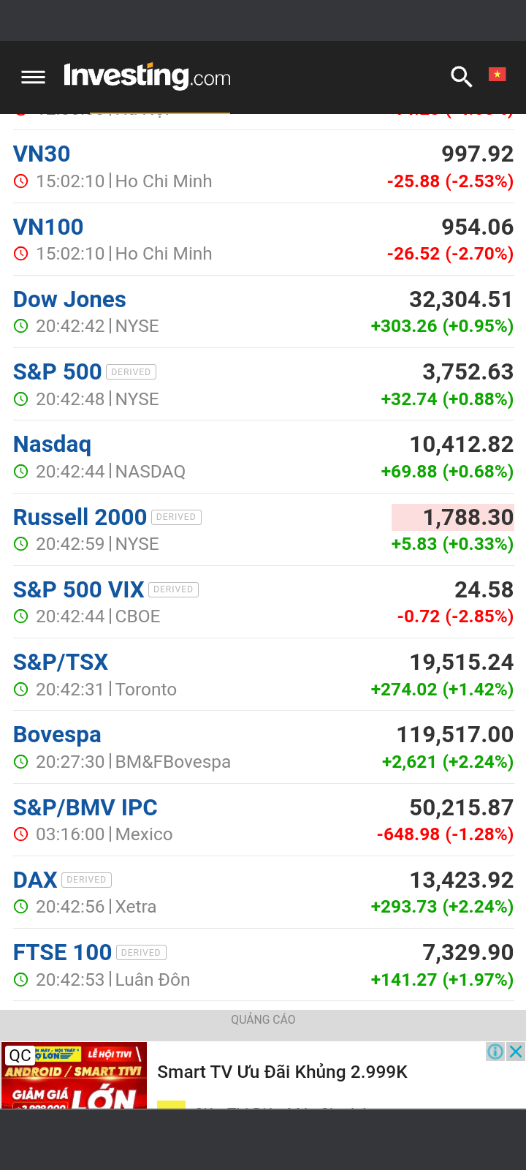Open Russell 2000 index details

tap(80, 517)
